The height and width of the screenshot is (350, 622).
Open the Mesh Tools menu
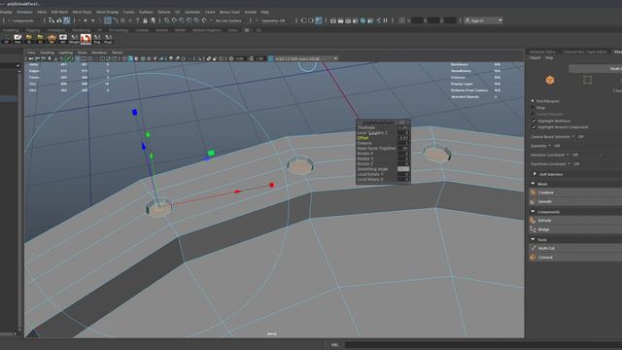point(82,12)
